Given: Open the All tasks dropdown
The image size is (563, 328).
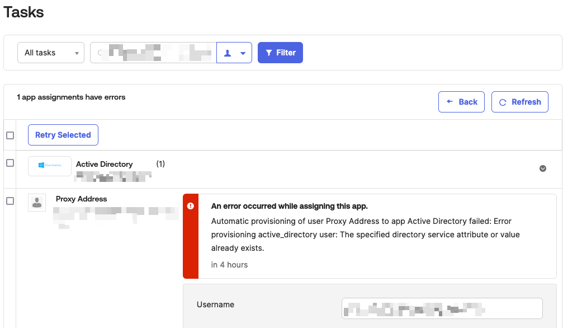Looking at the screenshot, I should pos(51,53).
